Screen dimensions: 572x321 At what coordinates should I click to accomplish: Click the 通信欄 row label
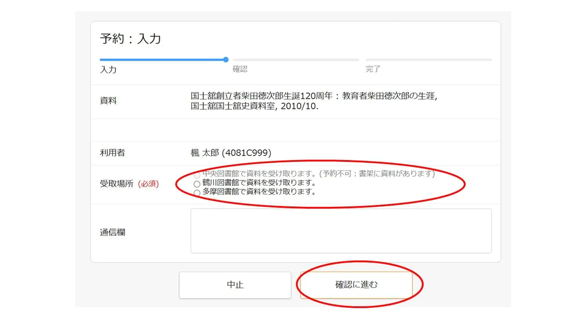pyautogui.click(x=113, y=232)
